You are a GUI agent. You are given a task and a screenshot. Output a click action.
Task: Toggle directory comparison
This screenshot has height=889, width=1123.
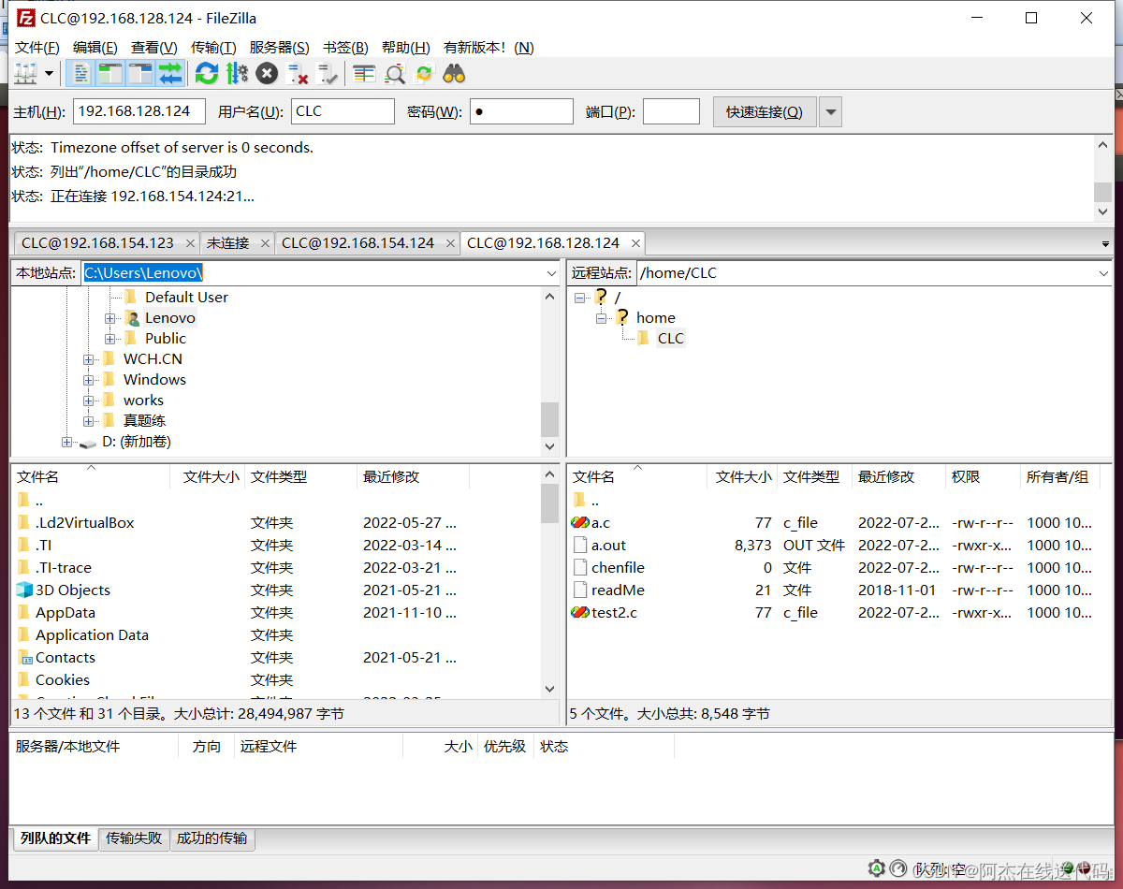pos(395,73)
